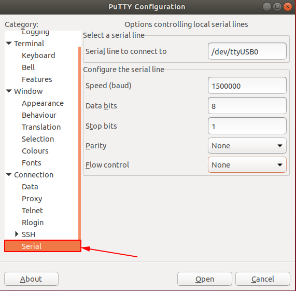Screen dimensions: 296x291
Task: Click the Speed (baud) field
Action: (247, 86)
